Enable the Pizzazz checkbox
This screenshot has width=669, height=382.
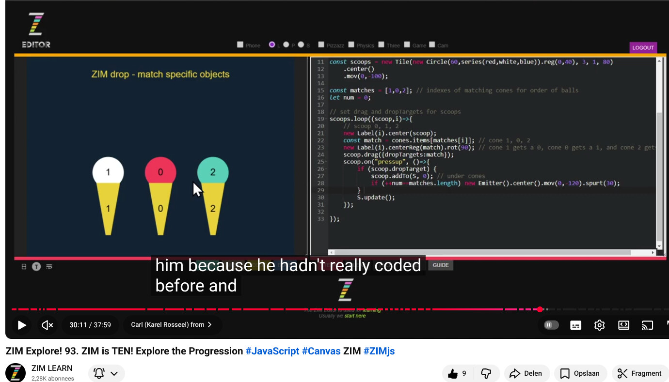pos(321,45)
